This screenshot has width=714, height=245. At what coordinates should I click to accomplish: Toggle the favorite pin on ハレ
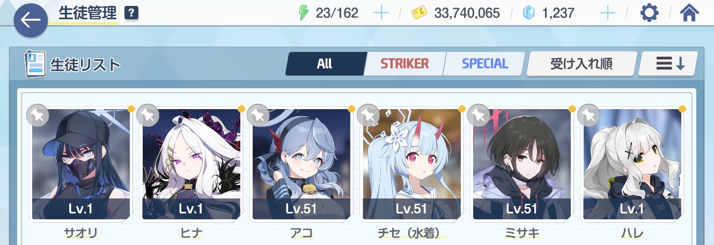588,114
